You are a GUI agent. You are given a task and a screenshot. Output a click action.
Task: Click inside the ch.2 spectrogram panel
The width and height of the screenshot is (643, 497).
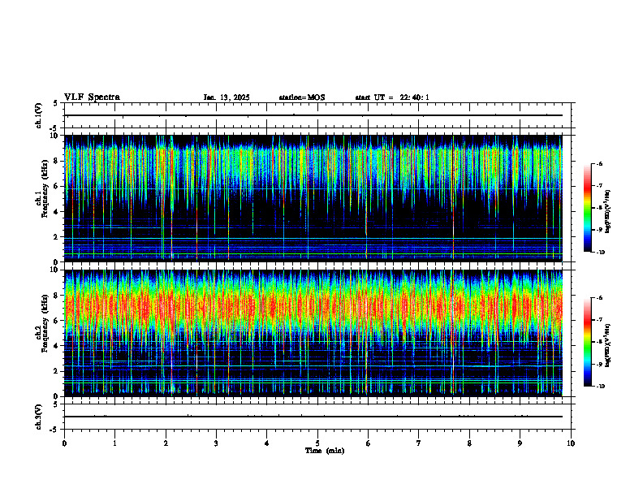[x=313, y=333]
